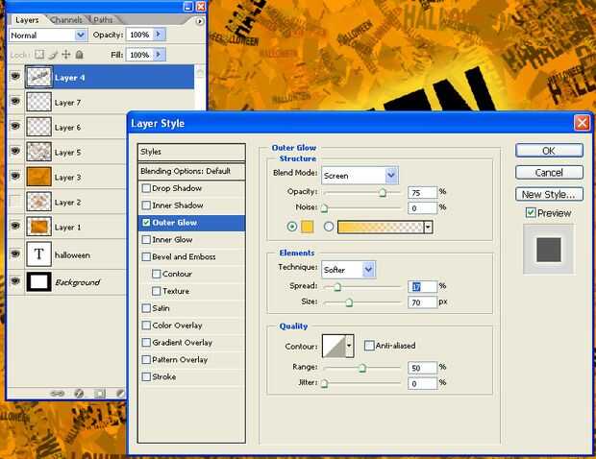The height and width of the screenshot is (459, 596).
Task: Hide Layer 7 using its eye icon
Action: click(15, 101)
